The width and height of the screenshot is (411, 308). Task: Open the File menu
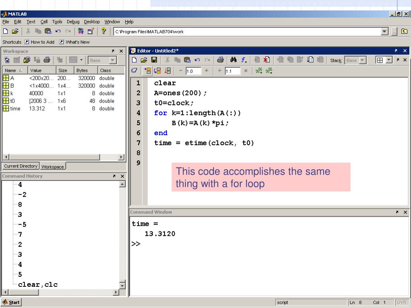pos(6,22)
